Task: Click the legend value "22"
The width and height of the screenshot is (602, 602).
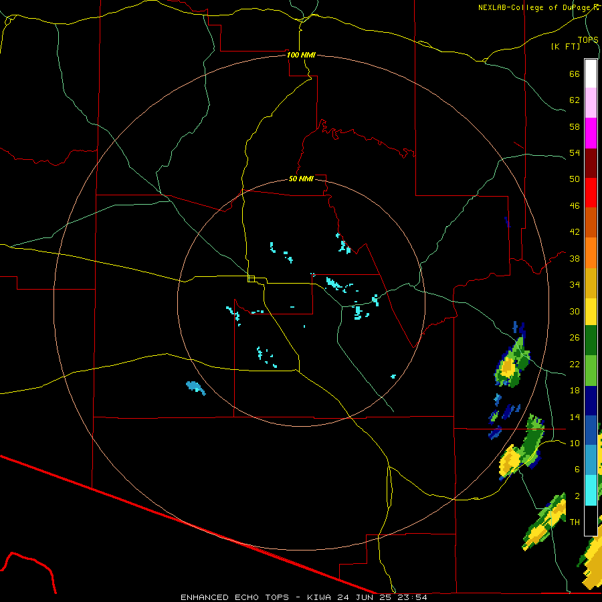Action: pos(575,365)
